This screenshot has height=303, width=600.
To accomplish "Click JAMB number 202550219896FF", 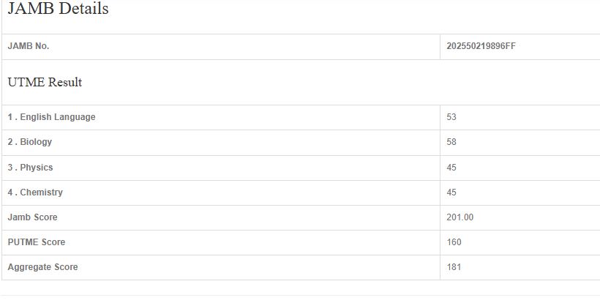I will pyautogui.click(x=485, y=46).
